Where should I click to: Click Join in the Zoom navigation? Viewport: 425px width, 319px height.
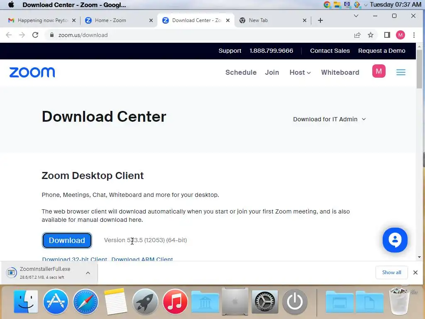[x=272, y=72]
